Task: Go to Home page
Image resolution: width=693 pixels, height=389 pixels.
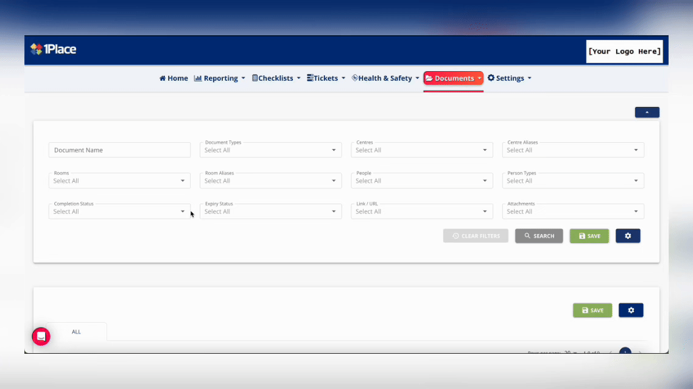Action: (174, 78)
